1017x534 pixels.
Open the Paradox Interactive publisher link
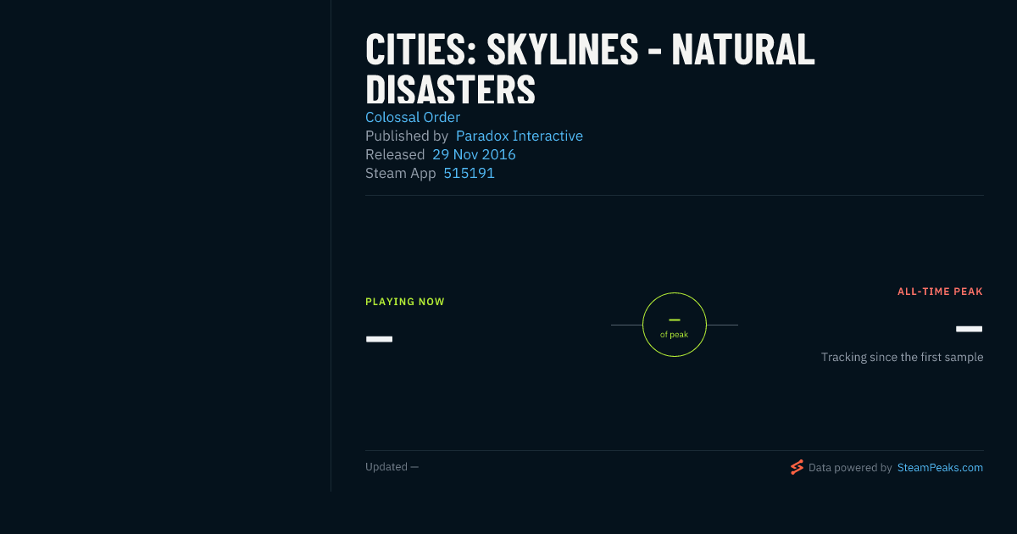520,136
